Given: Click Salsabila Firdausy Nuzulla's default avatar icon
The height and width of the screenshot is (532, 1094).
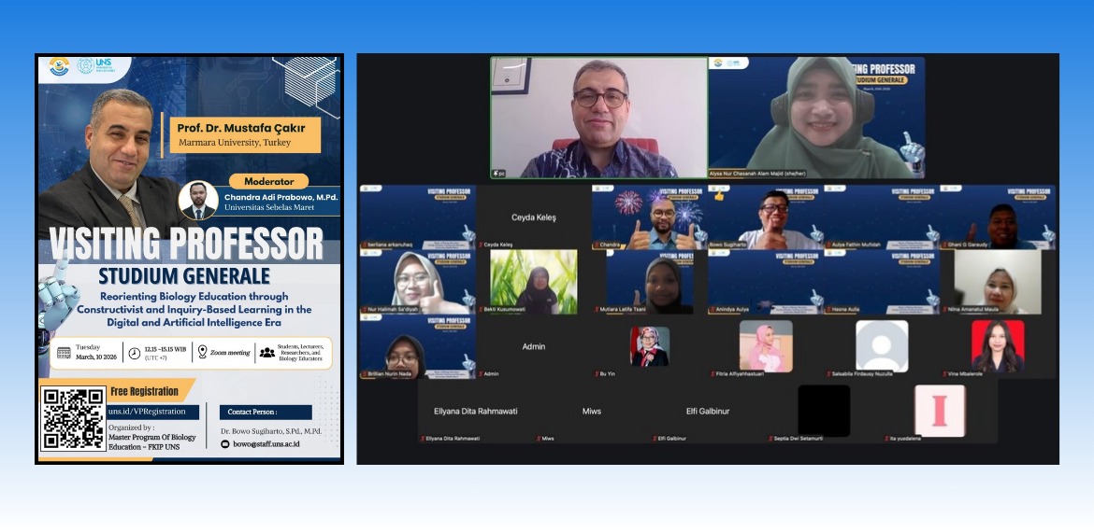Looking at the screenshot, I should [x=881, y=346].
